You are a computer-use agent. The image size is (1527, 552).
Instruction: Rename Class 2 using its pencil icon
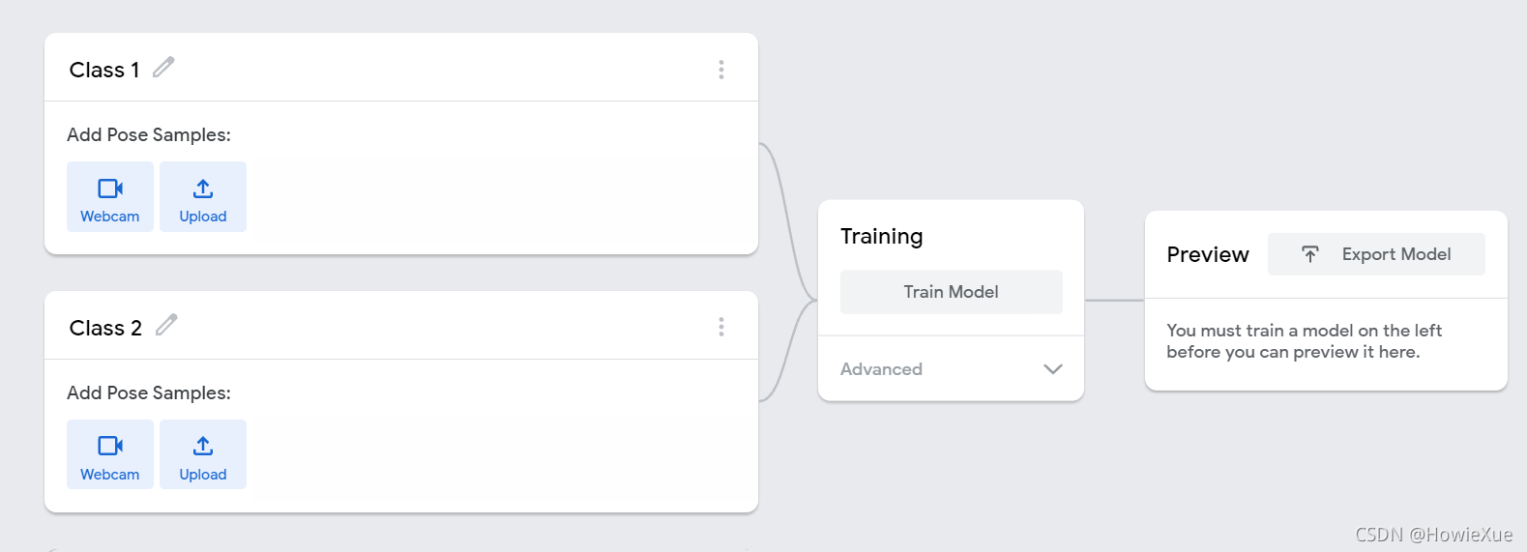(x=166, y=325)
